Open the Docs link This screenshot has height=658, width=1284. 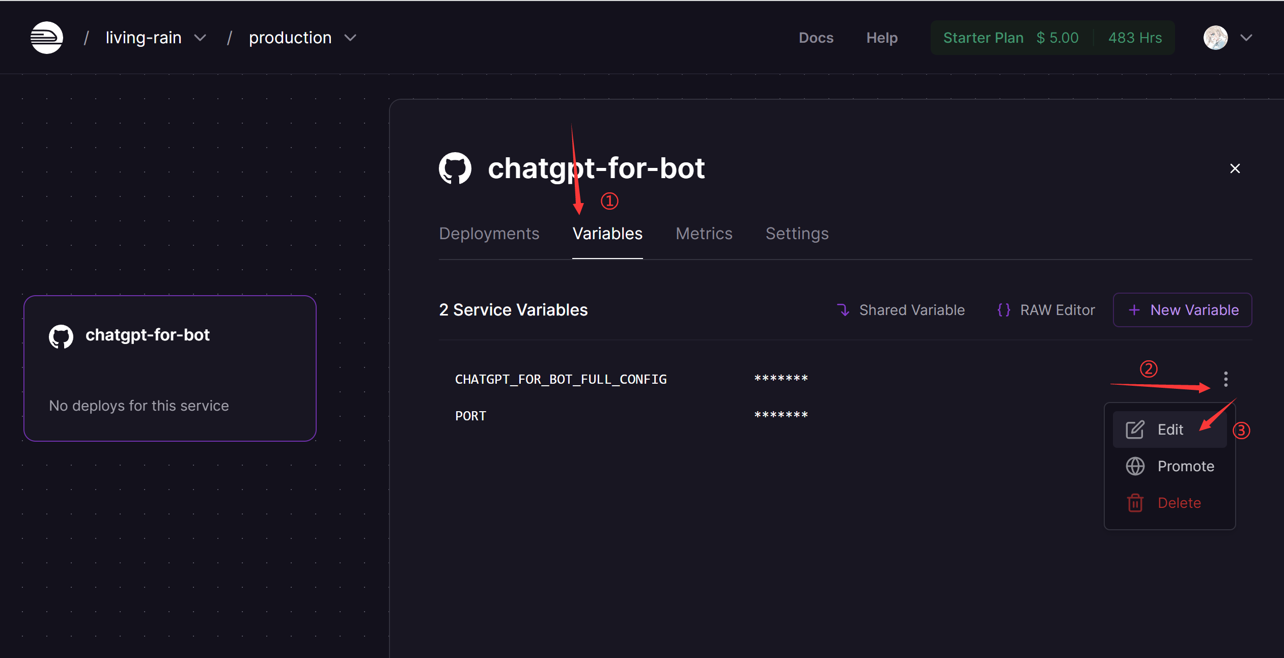click(816, 38)
